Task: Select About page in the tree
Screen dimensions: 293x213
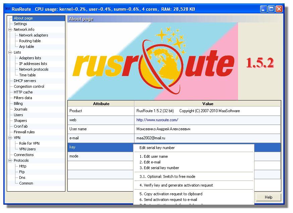Action: [x=23, y=18]
